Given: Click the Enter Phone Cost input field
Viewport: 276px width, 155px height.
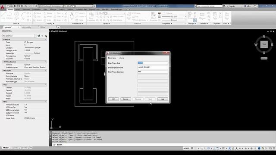Looking at the screenshot, I should (153, 63).
